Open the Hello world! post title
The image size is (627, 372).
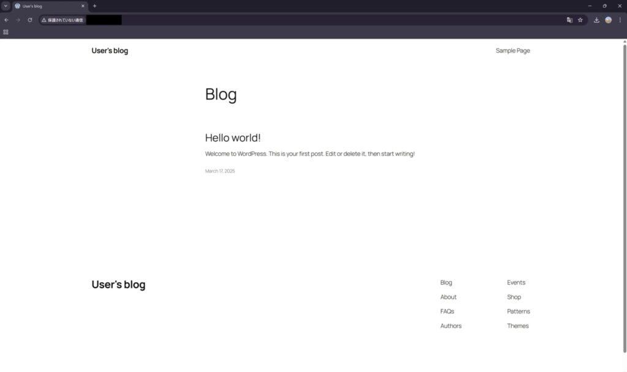coord(233,138)
